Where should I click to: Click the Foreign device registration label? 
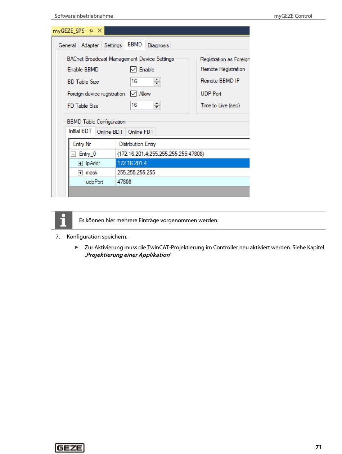pos(96,94)
